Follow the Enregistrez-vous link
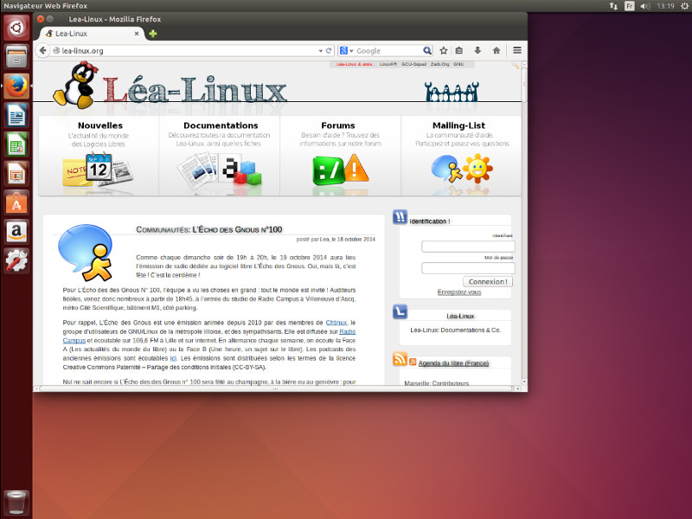The image size is (692, 519). coord(459,292)
